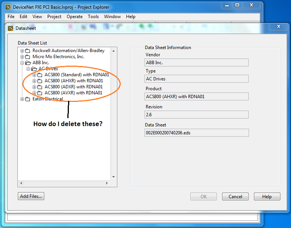This screenshot has width=291, height=228.
Task: Click ACS800 (ADXR) folder icon
Action: click(39, 87)
